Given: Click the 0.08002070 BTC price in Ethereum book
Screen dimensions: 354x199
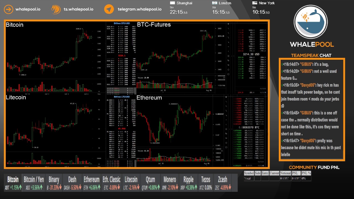Looking at the screenshot, I should pyautogui.click(x=249, y=127).
